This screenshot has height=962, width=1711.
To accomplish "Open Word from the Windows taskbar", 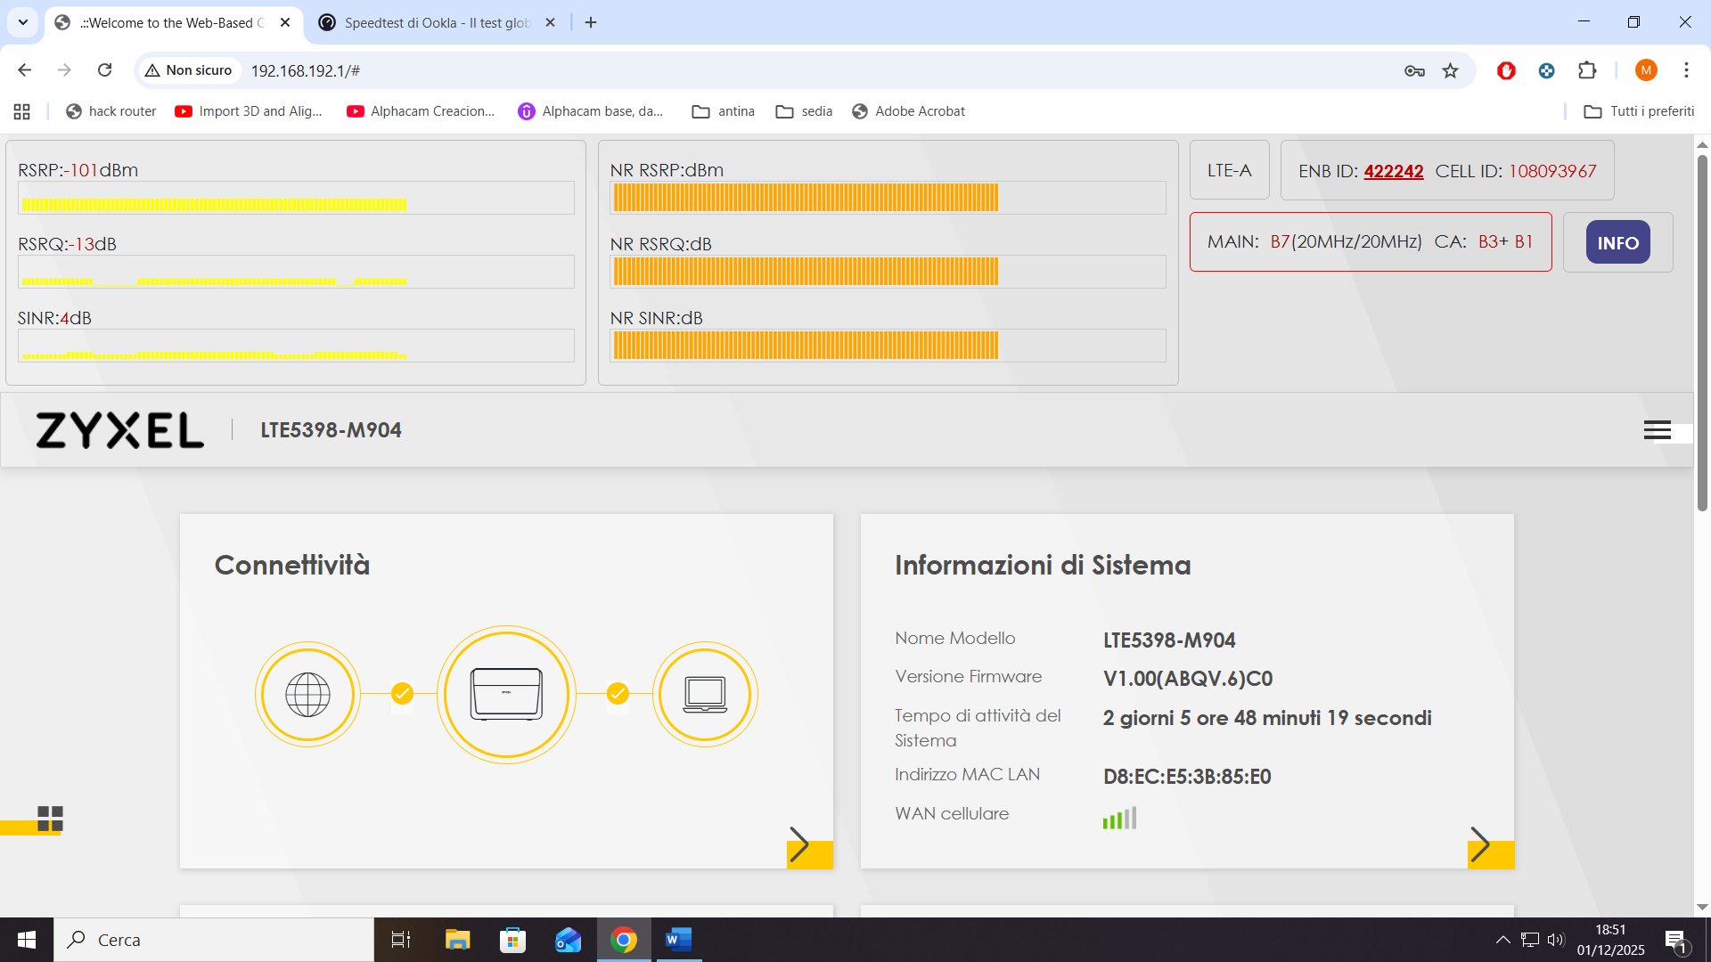I will click(x=678, y=940).
